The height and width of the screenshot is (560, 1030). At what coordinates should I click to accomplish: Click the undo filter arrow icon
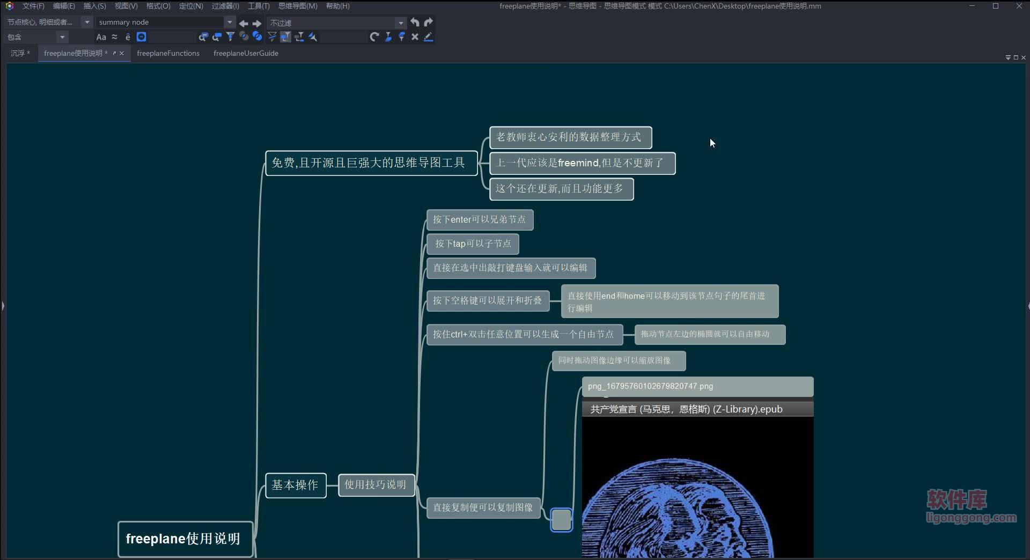415,23
